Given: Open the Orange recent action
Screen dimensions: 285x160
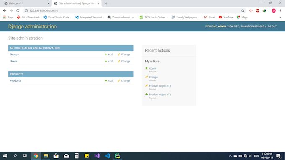Looking at the screenshot, I should tap(153, 77).
